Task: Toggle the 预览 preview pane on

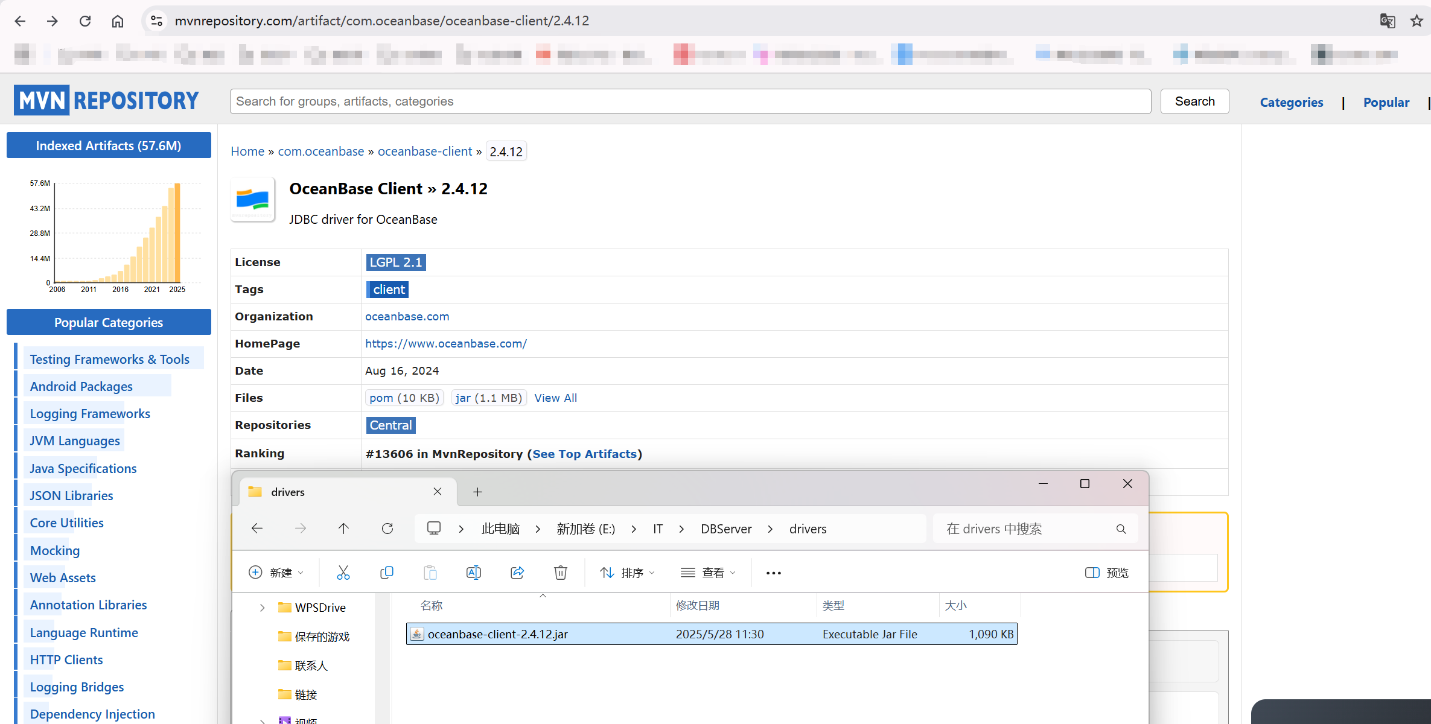Action: tap(1106, 572)
